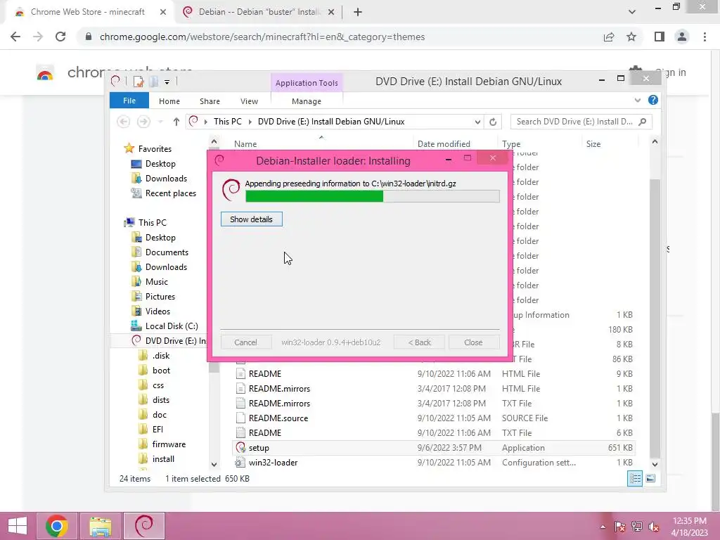The height and width of the screenshot is (540, 720).
Task: Open address bar history dropdown
Action: 477,122
